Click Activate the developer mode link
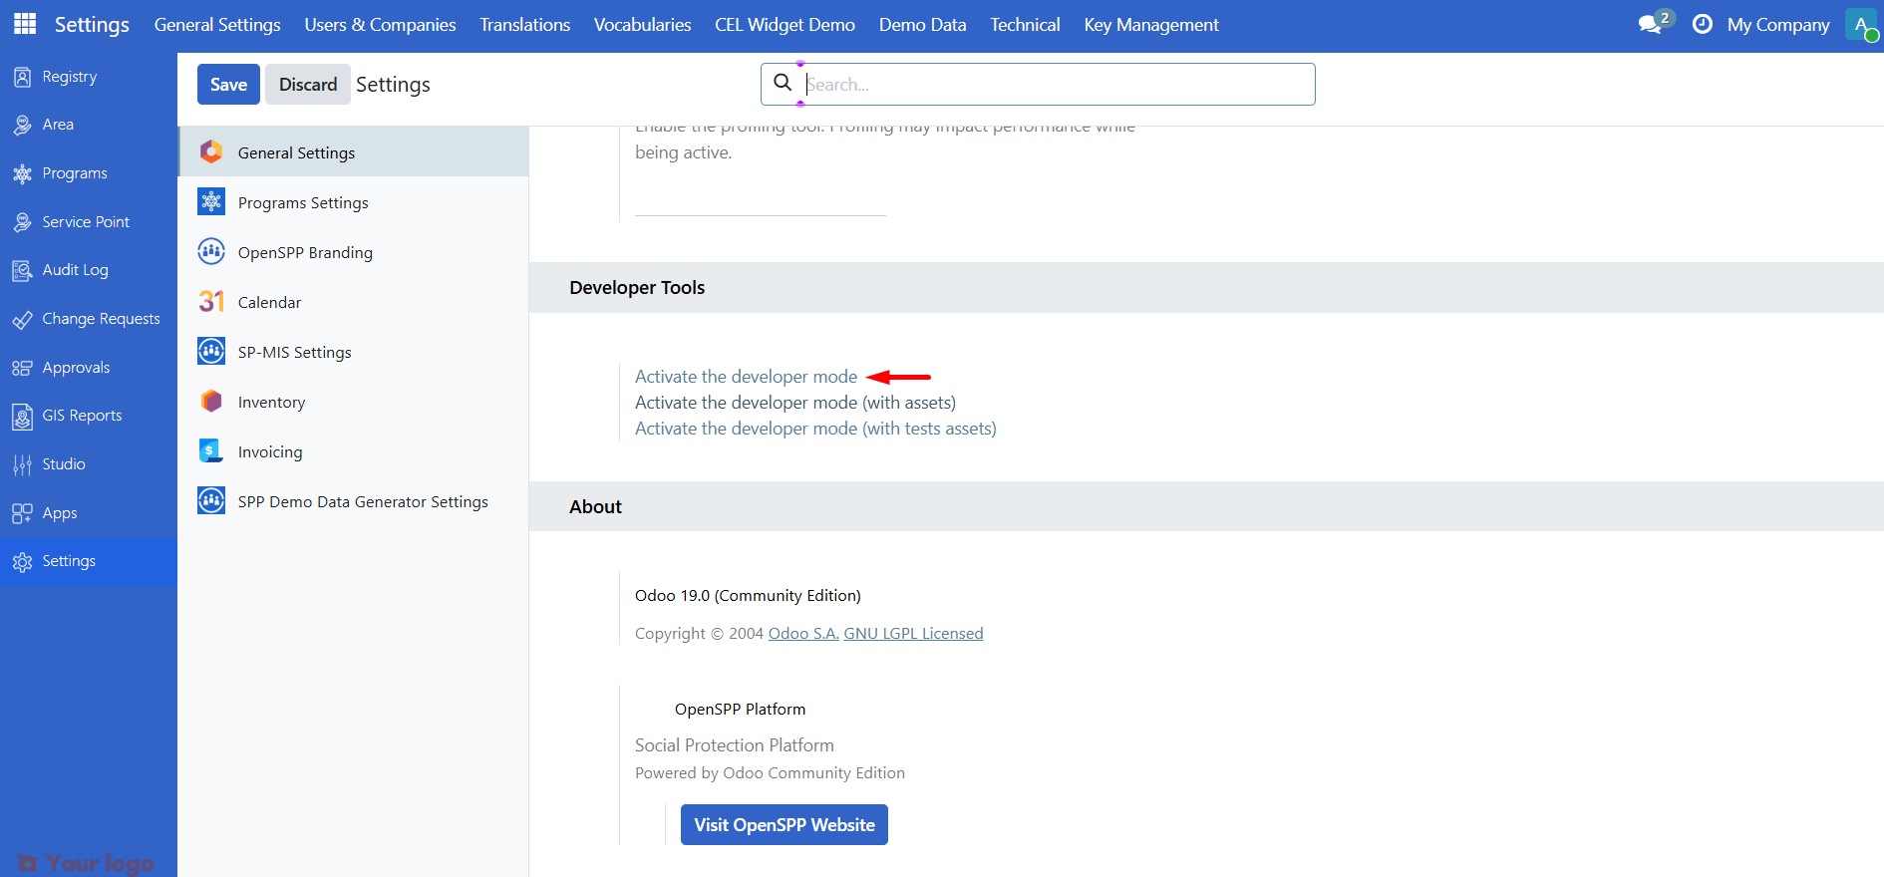1884x877 pixels. point(746,377)
